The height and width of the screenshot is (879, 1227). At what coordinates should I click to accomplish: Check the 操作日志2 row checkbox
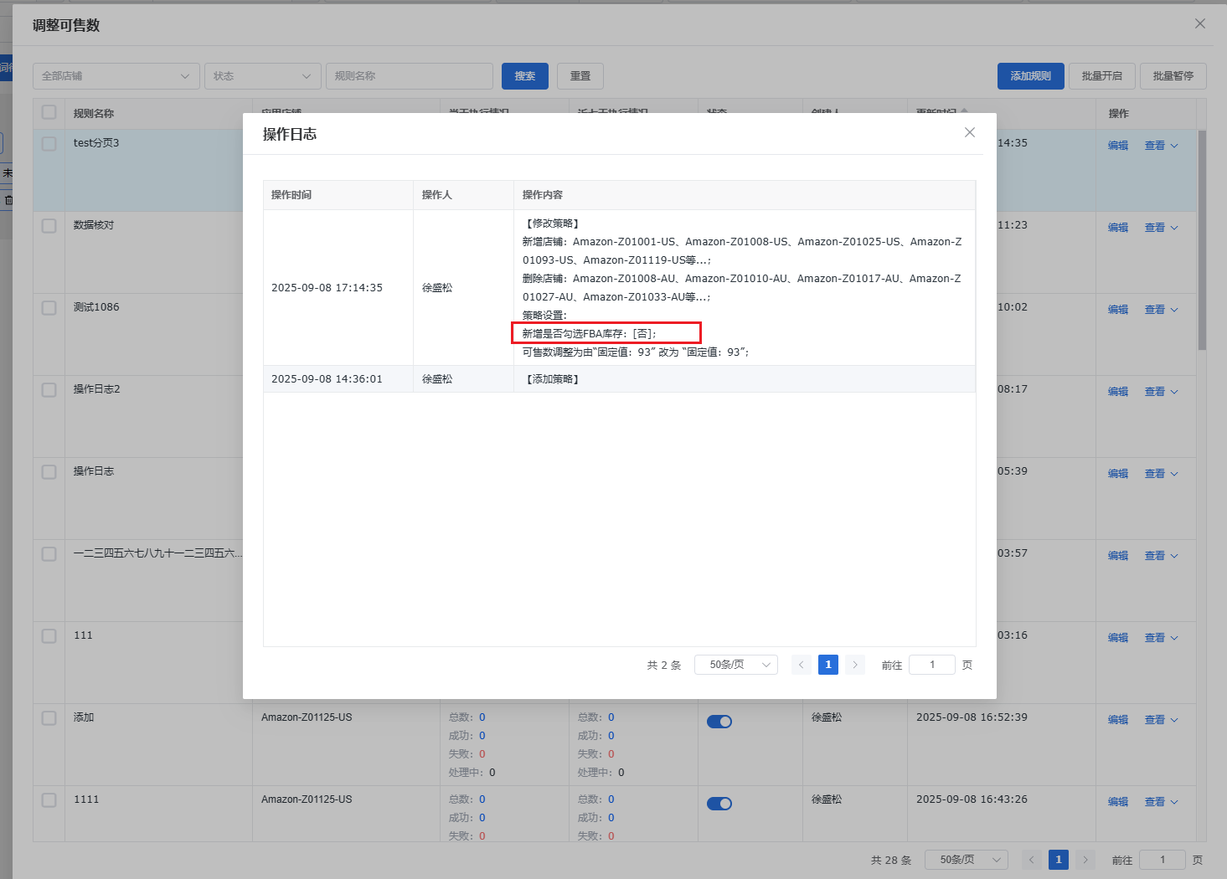[49, 390]
